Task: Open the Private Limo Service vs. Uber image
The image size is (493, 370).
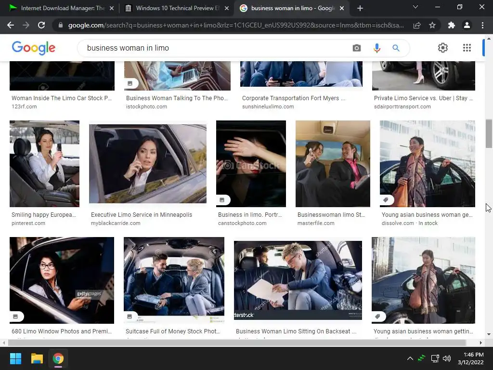Action: coord(424,76)
